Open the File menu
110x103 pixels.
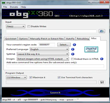[x=5, y=7]
